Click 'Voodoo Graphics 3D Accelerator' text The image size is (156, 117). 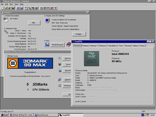click(64, 20)
